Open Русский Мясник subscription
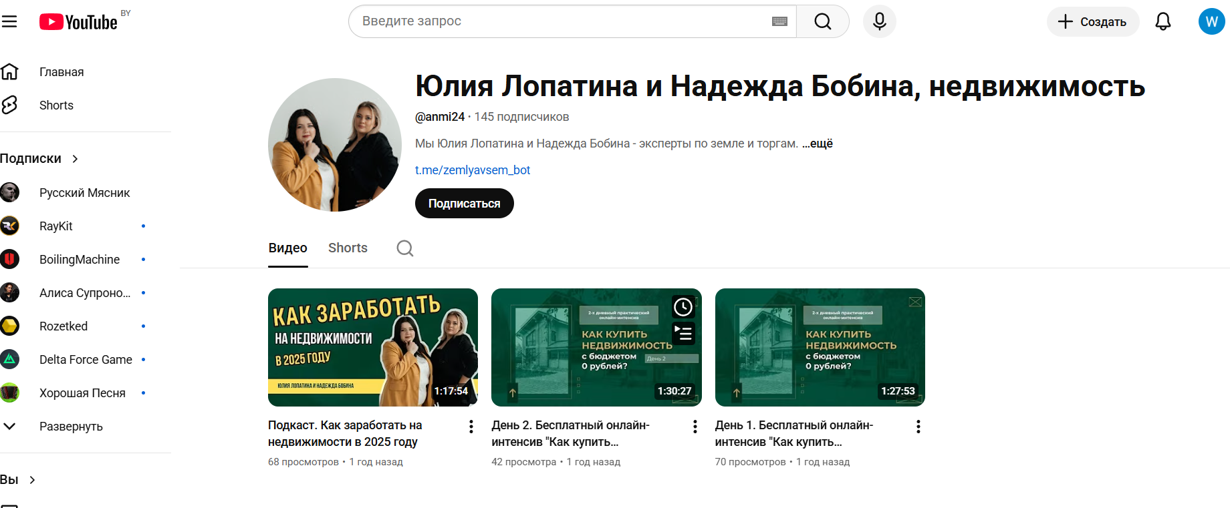This screenshot has height=508, width=1230. (x=85, y=192)
